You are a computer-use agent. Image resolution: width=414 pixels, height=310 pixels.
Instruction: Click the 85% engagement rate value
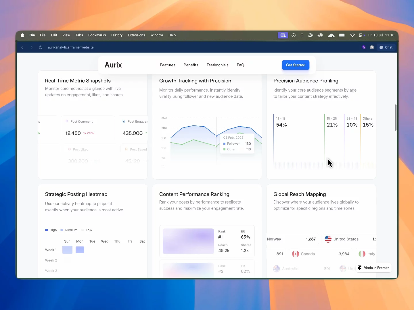point(245,237)
